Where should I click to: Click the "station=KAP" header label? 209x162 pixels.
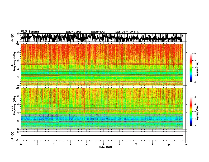pos(98,32)
